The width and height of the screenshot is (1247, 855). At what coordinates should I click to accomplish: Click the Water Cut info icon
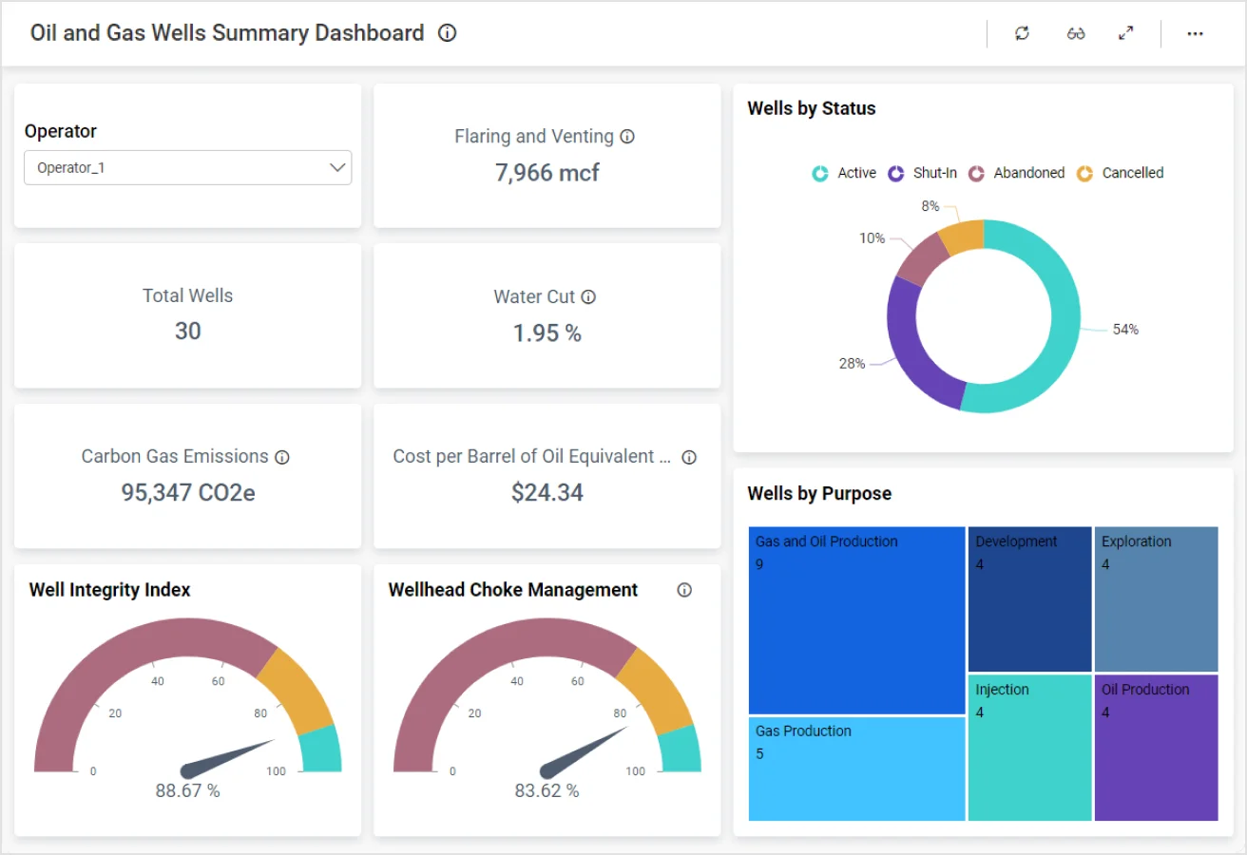(x=588, y=297)
